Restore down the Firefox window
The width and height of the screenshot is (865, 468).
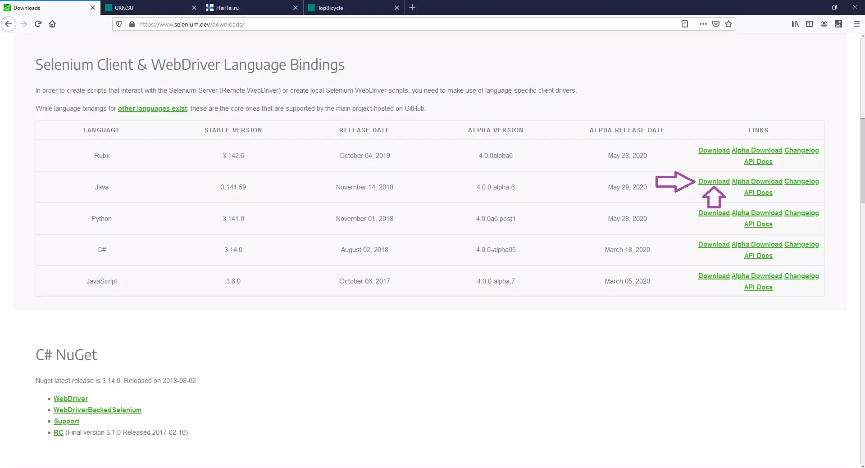click(834, 7)
